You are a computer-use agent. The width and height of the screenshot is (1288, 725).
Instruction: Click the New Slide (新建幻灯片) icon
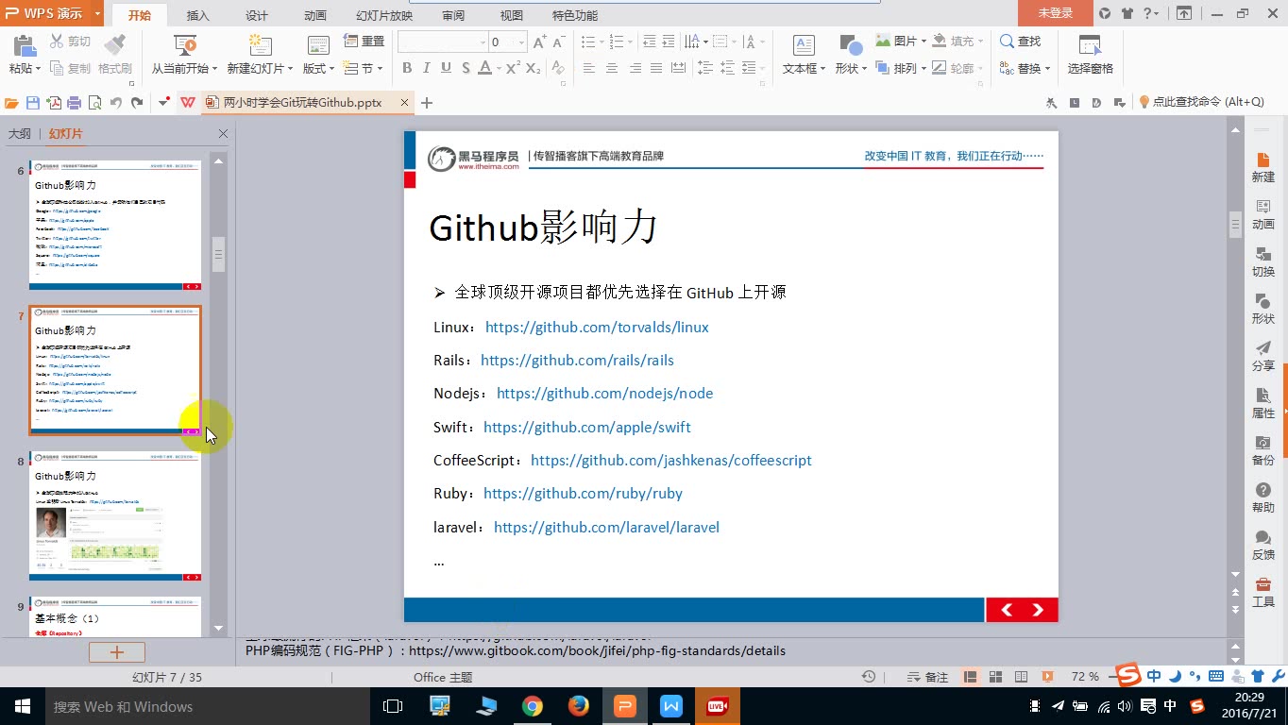pyautogui.click(x=260, y=45)
